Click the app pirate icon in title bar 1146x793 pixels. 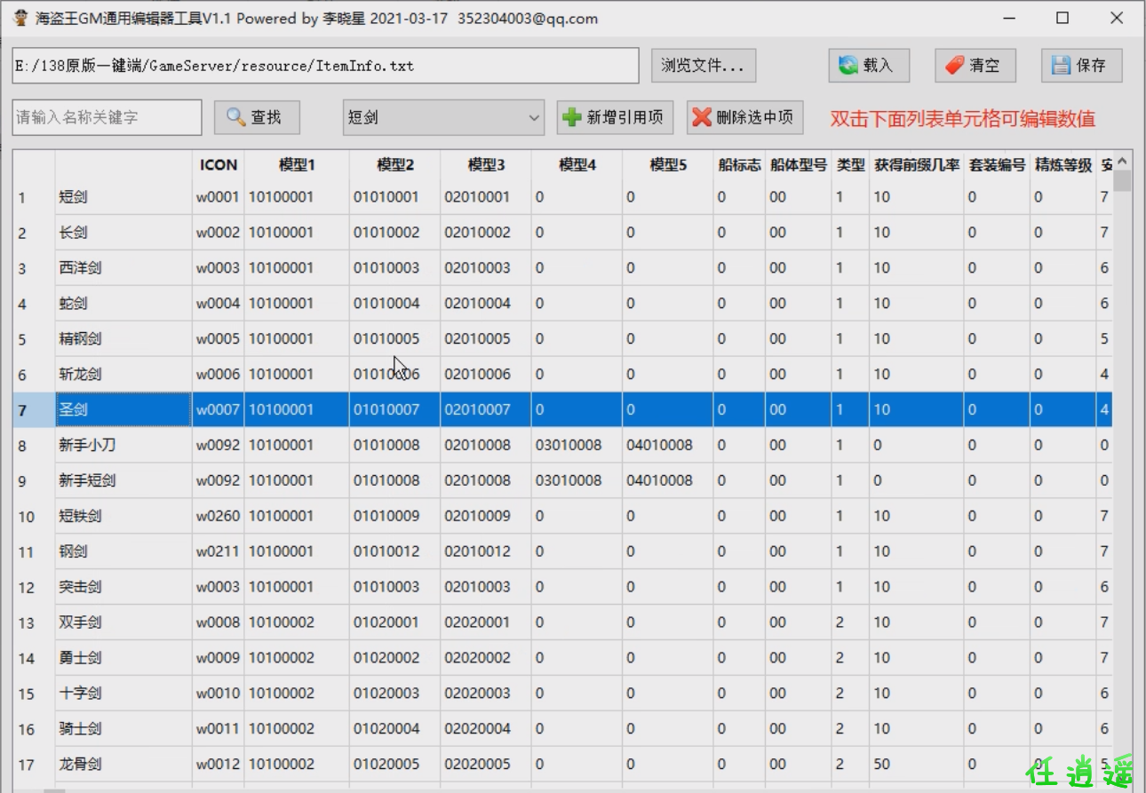coord(20,18)
